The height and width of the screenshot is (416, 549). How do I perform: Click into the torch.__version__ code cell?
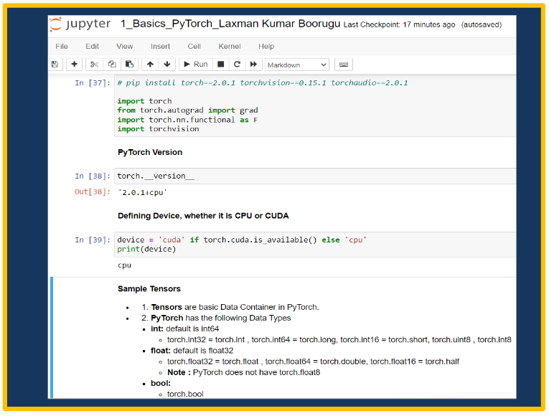(315, 176)
